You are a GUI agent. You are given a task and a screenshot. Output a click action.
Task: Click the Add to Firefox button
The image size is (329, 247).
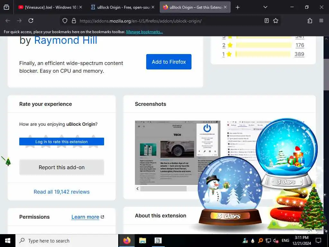[169, 62]
